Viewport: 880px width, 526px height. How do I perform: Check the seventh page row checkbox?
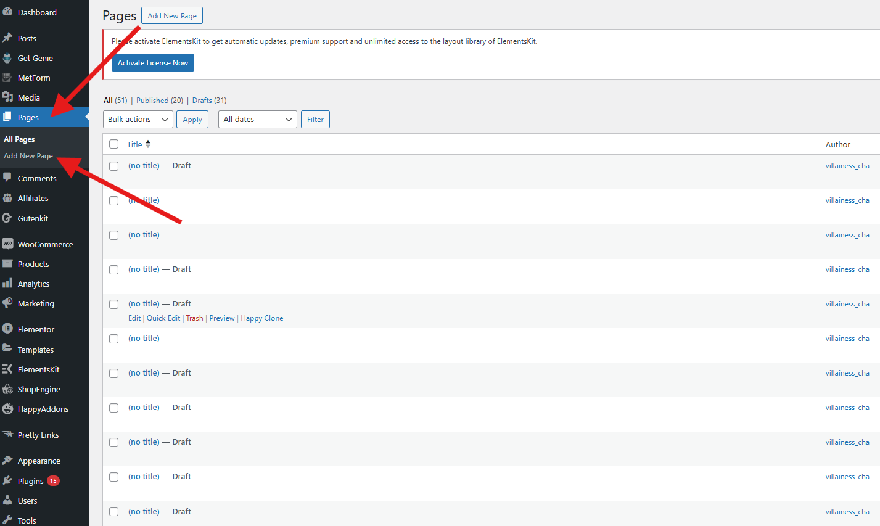(113, 373)
